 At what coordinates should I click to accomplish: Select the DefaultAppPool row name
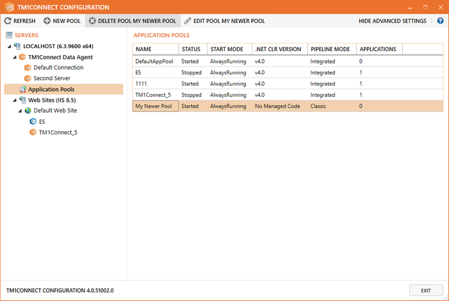(x=154, y=61)
